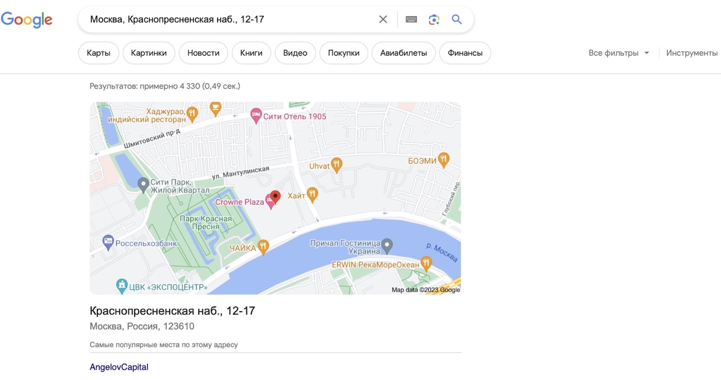Open the Покупки tab
This screenshot has height=380, width=721.
(344, 53)
